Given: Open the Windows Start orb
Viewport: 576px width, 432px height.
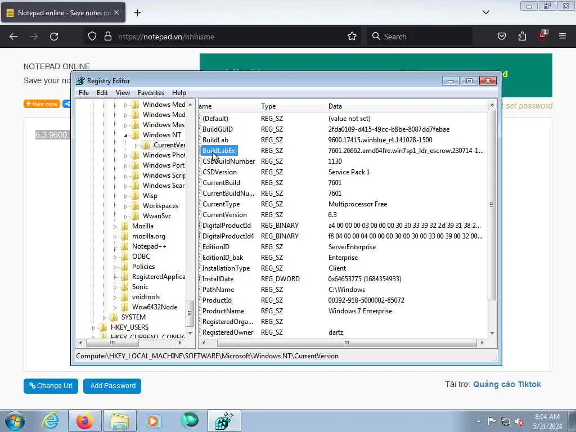Looking at the screenshot, I should [15, 421].
